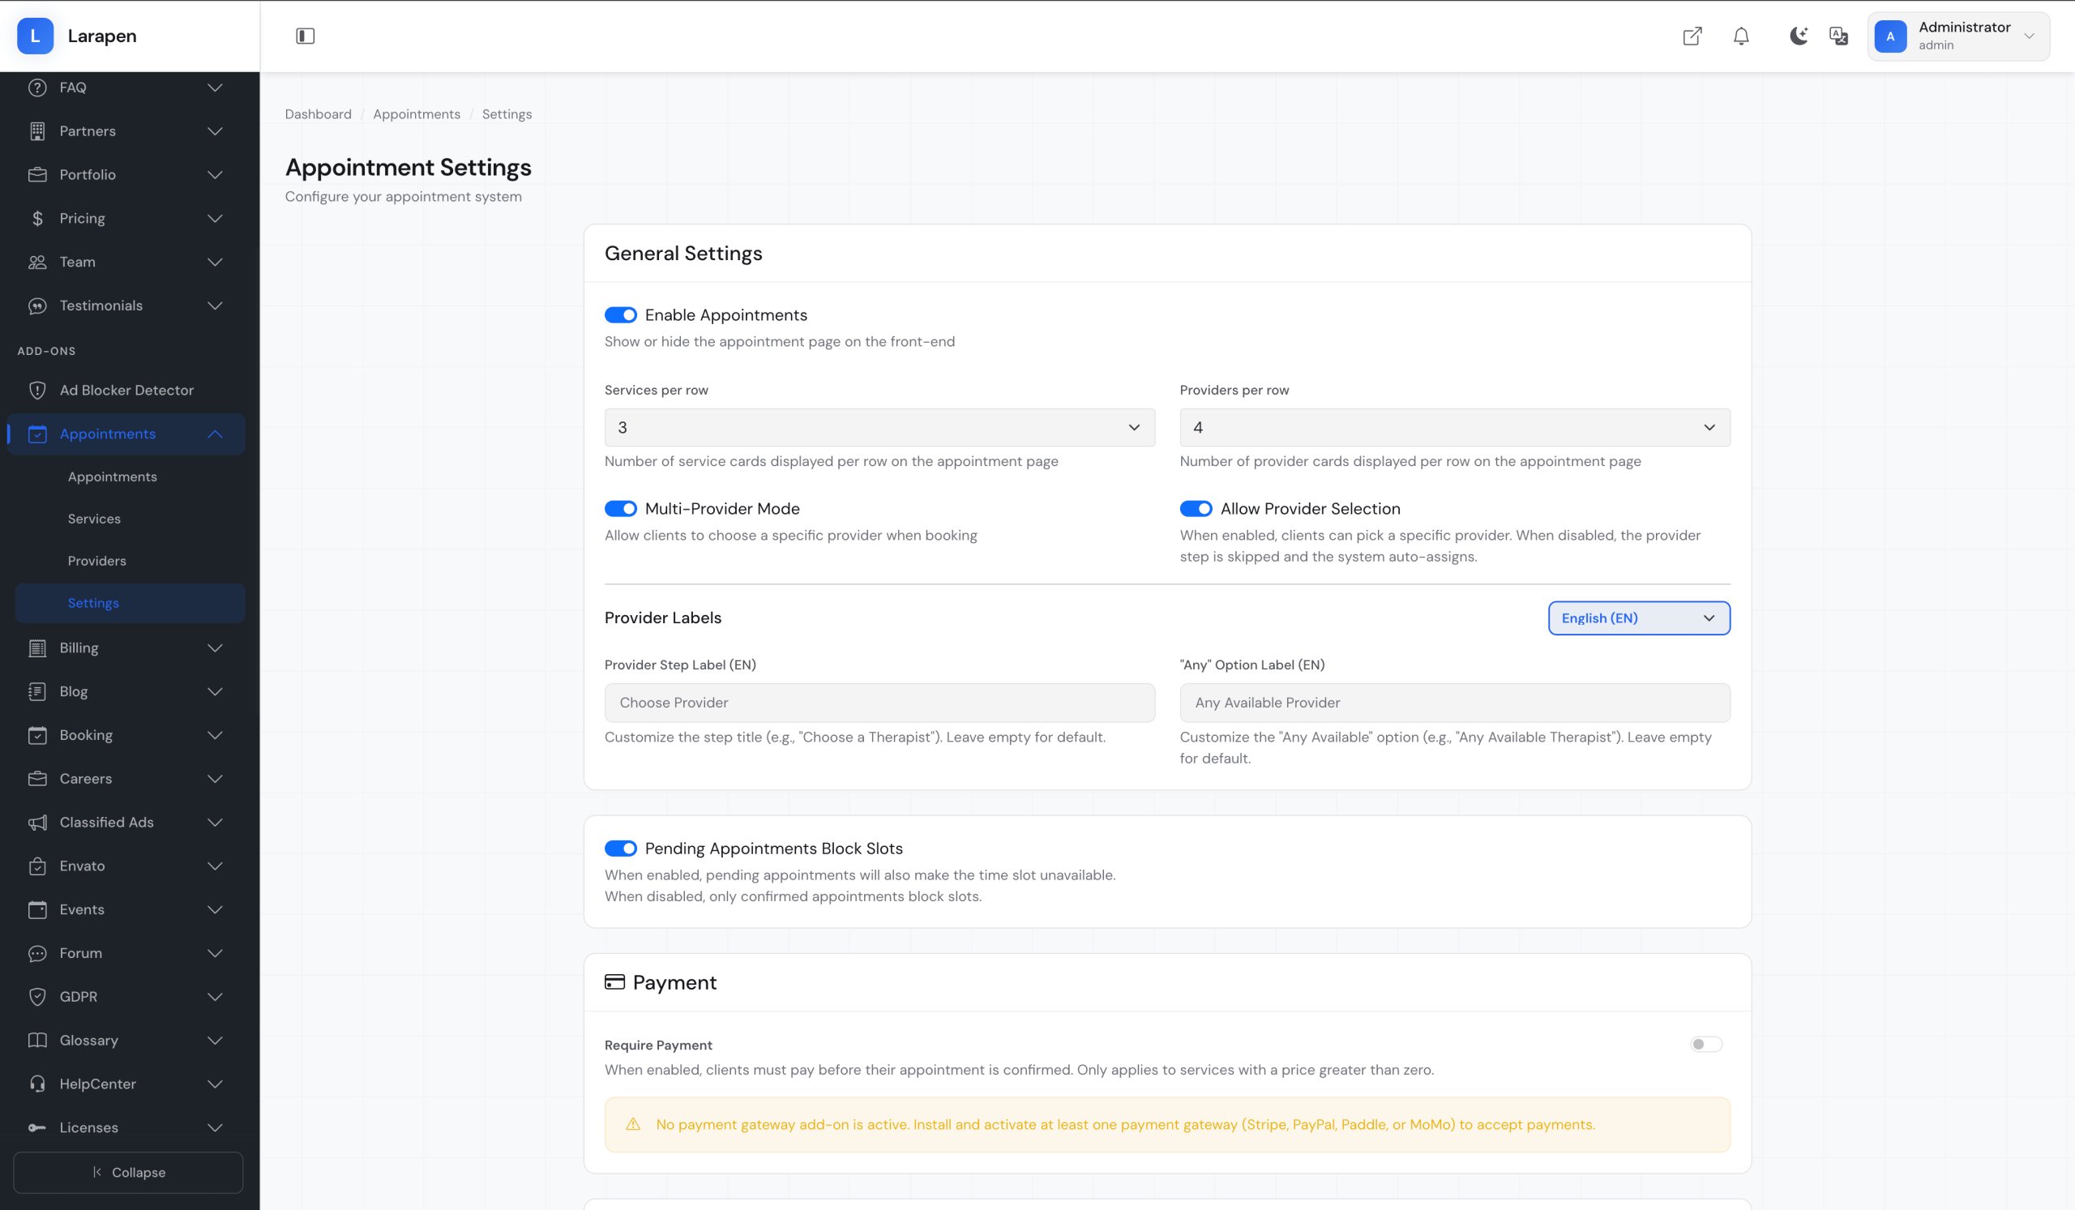Switch to dark mode moon icon
The image size is (2075, 1210).
coord(1798,36)
